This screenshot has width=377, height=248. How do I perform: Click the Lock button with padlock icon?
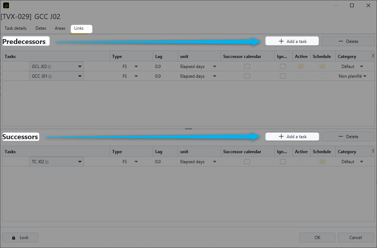pyautogui.click(x=20, y=237)
